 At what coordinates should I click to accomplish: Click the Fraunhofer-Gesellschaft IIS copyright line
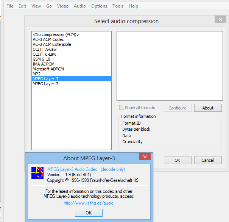click(93, 180)
